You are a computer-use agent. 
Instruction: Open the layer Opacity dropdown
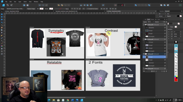coord(154,22)
